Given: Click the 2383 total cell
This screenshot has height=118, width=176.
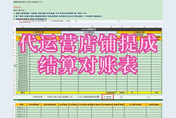Looking at the screenshot, I should (x=122, y=93).
